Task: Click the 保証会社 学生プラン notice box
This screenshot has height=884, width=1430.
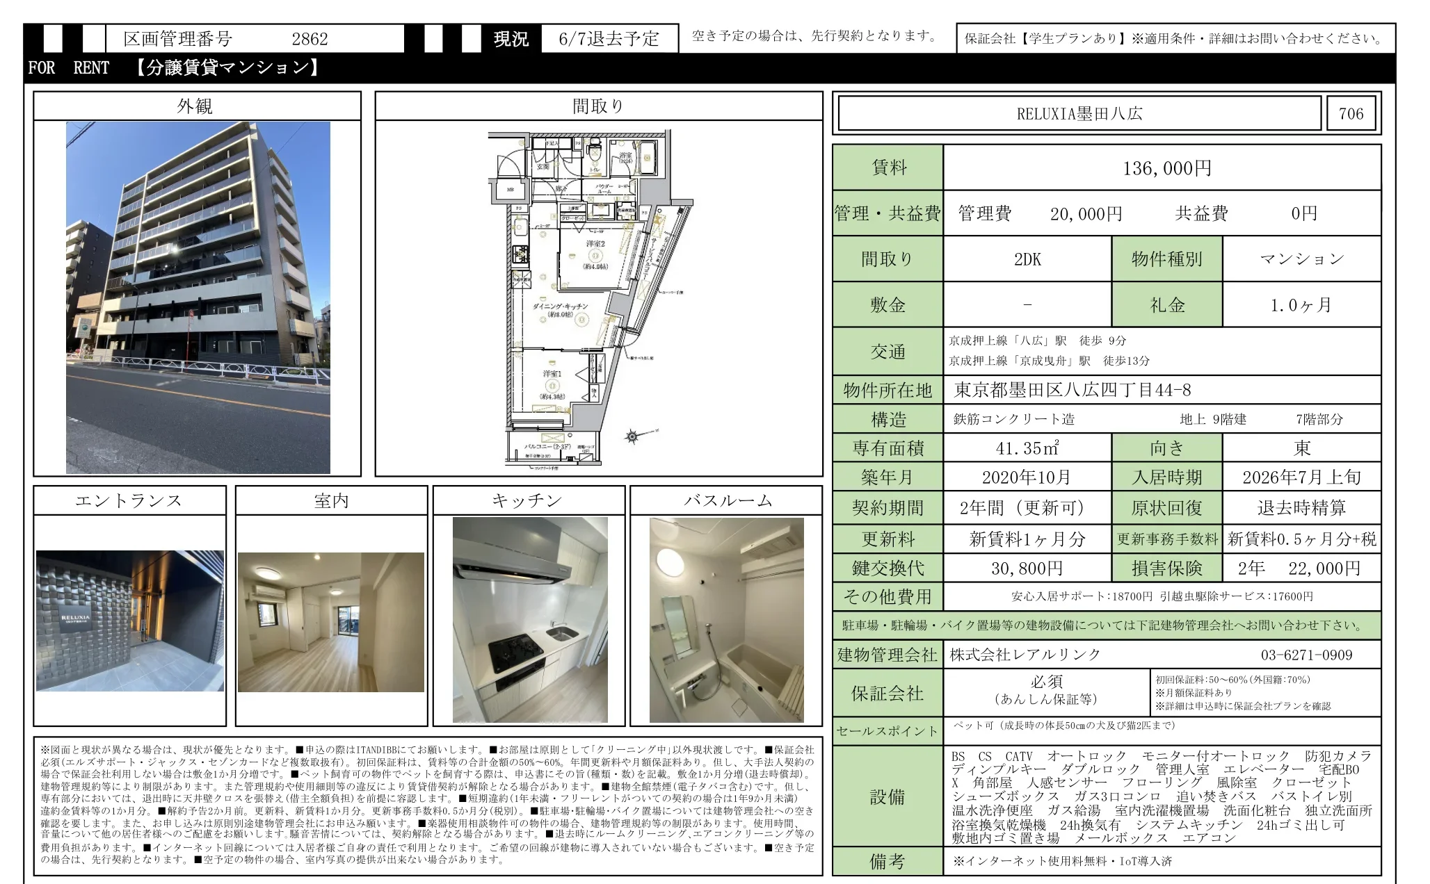Action: [x=1175, y=39]
